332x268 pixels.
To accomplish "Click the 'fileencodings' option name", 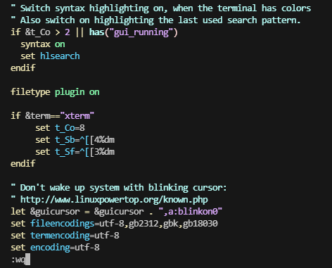I will [x=62, y=224].
